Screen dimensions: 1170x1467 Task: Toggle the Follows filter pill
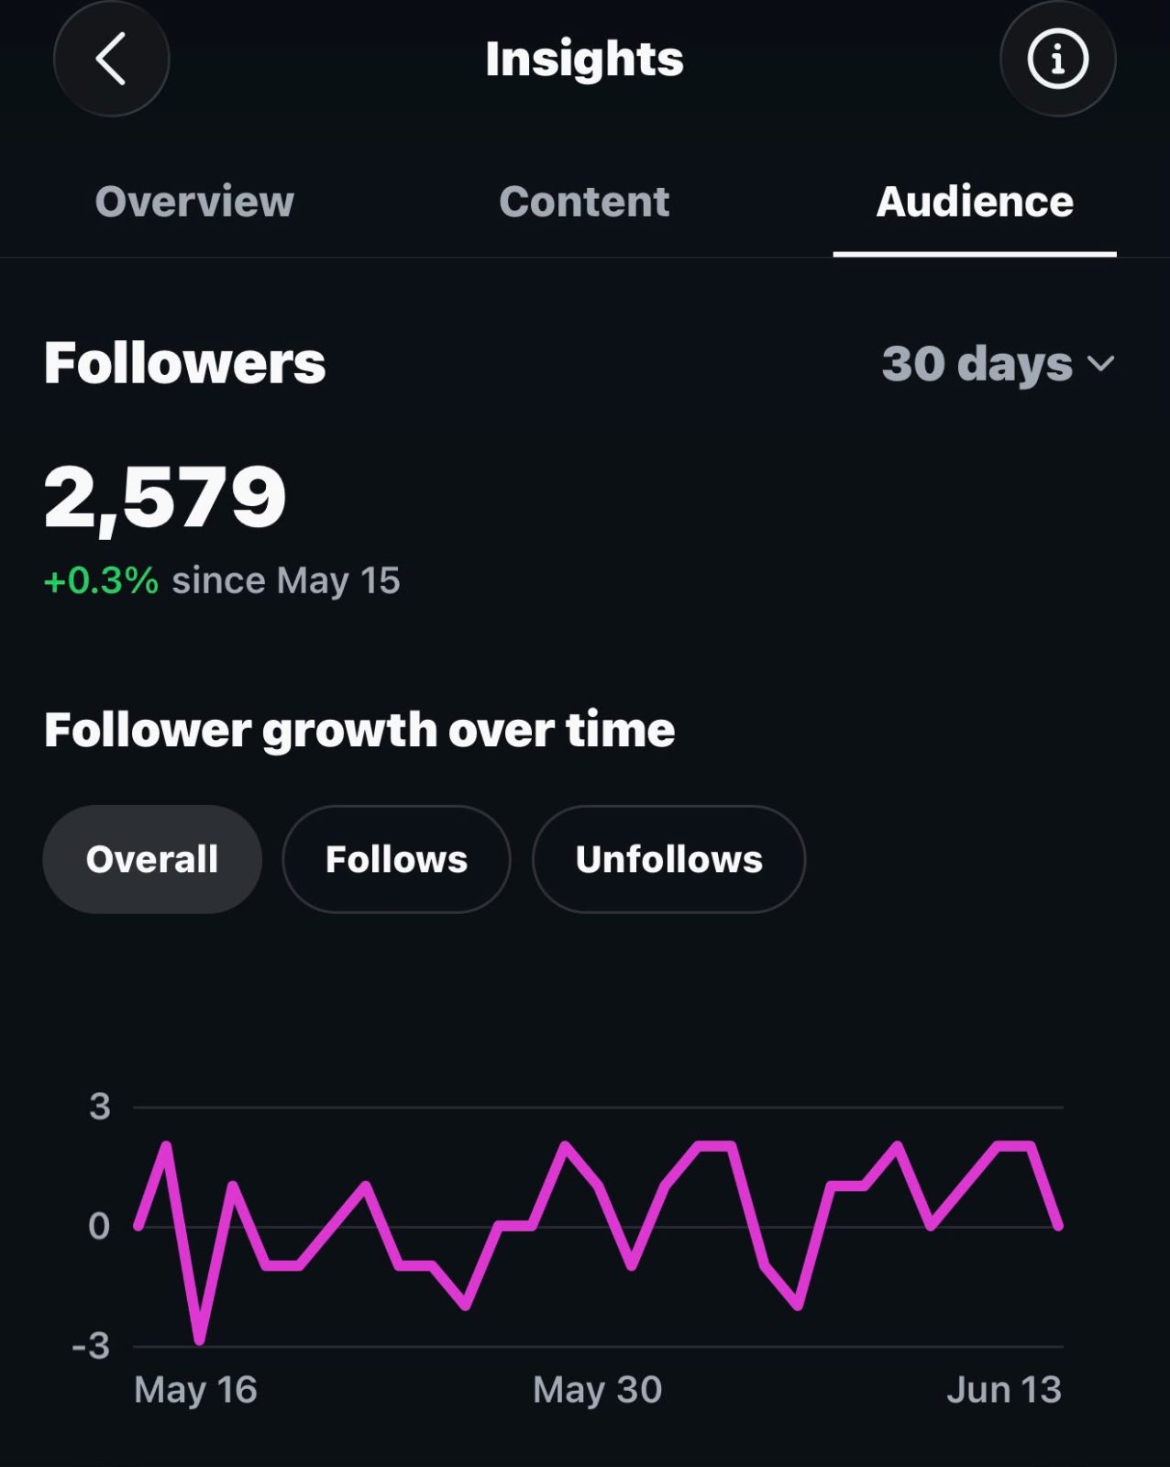pos(396,859)
